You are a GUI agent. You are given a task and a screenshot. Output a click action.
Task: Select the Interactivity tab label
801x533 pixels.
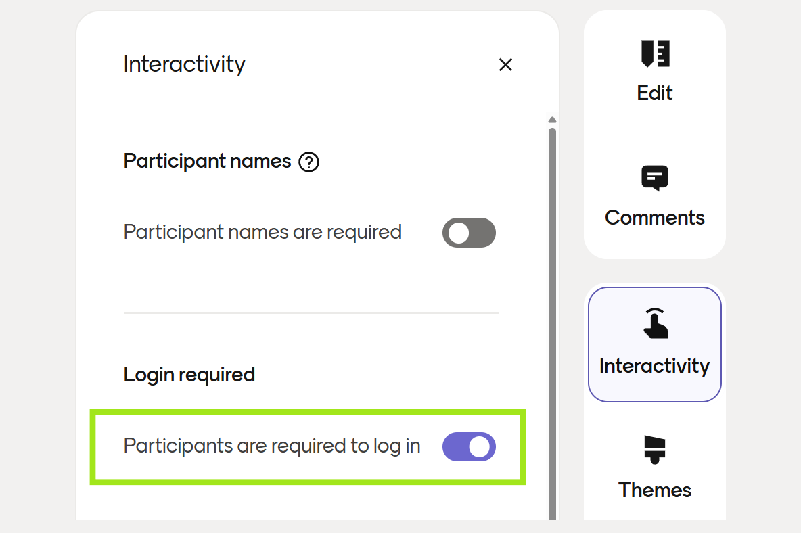tap(655, 366)
